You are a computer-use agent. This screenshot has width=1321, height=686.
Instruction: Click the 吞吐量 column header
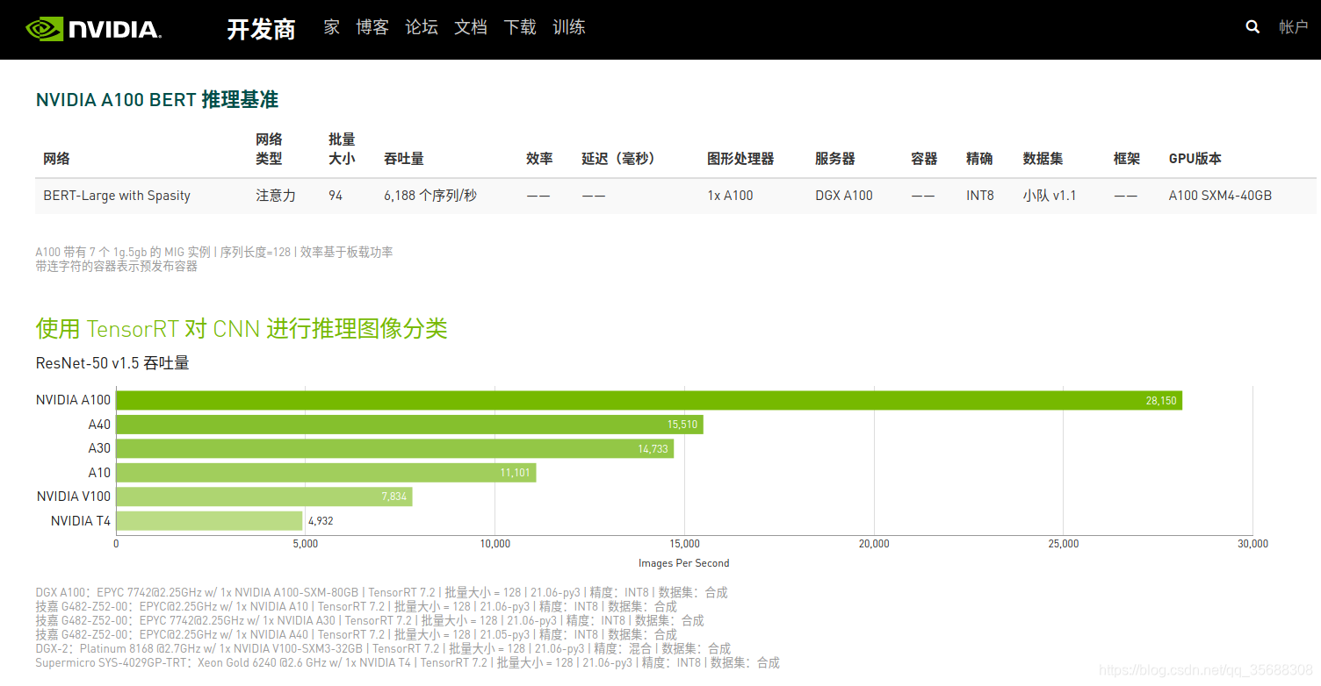click(404, 159)
